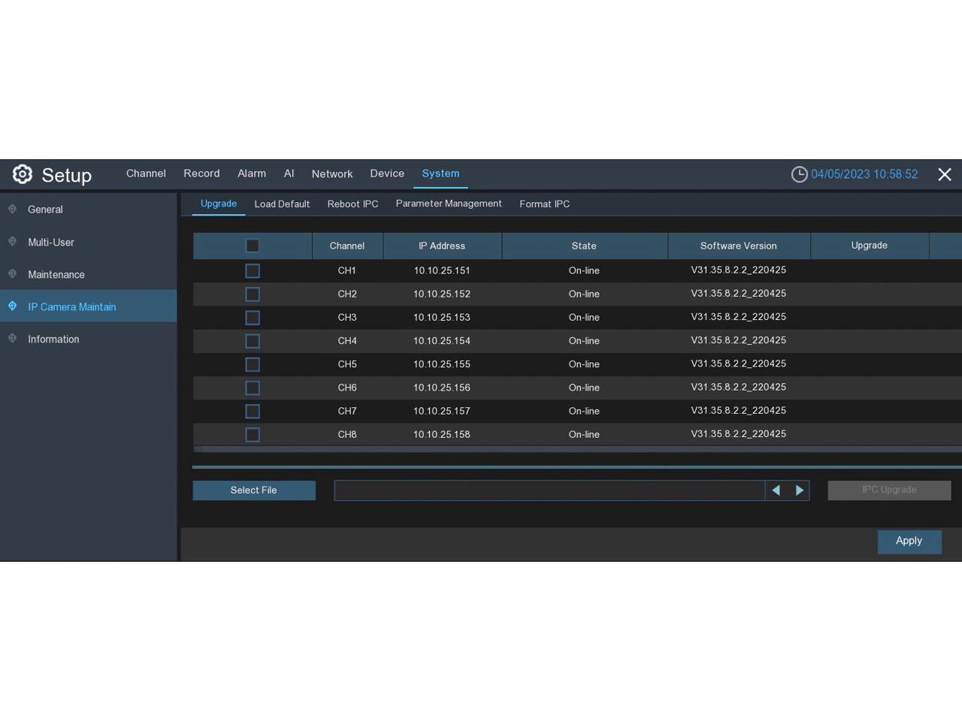
Task: Select the CH5 row checkbox
Action: (253, 364)
